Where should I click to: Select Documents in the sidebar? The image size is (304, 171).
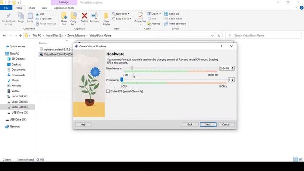click(19, 70)
